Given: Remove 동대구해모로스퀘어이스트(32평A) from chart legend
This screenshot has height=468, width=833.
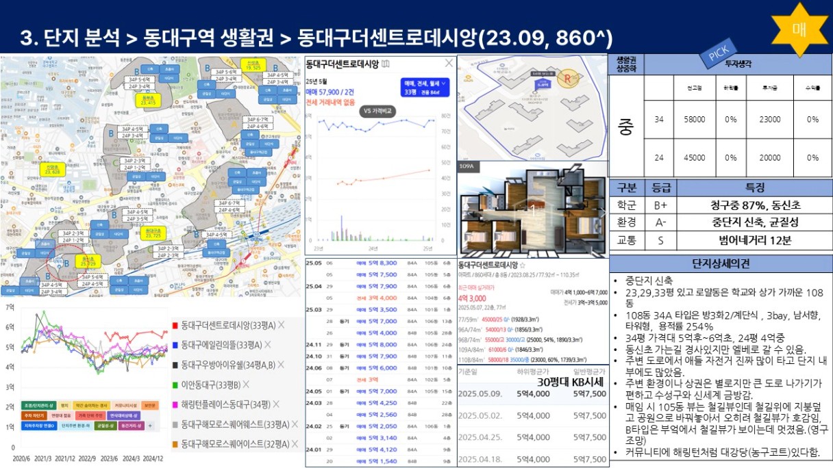Looking at the screenshot, I should point(293,444).
